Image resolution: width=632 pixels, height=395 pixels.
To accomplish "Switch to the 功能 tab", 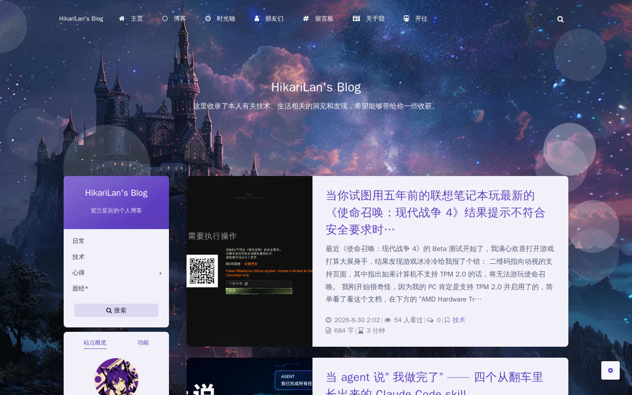I will [143, 342].
